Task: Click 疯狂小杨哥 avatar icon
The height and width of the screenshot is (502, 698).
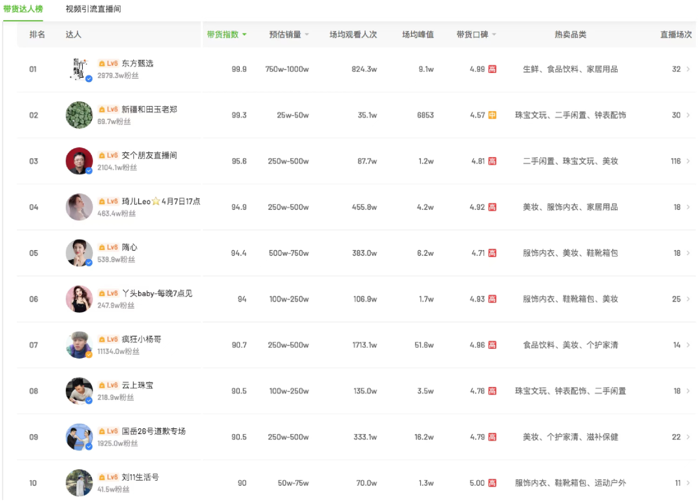Action: pos(79,345)
